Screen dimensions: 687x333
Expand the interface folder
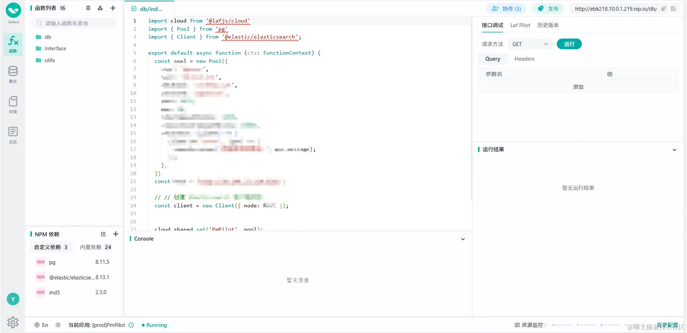55,49
